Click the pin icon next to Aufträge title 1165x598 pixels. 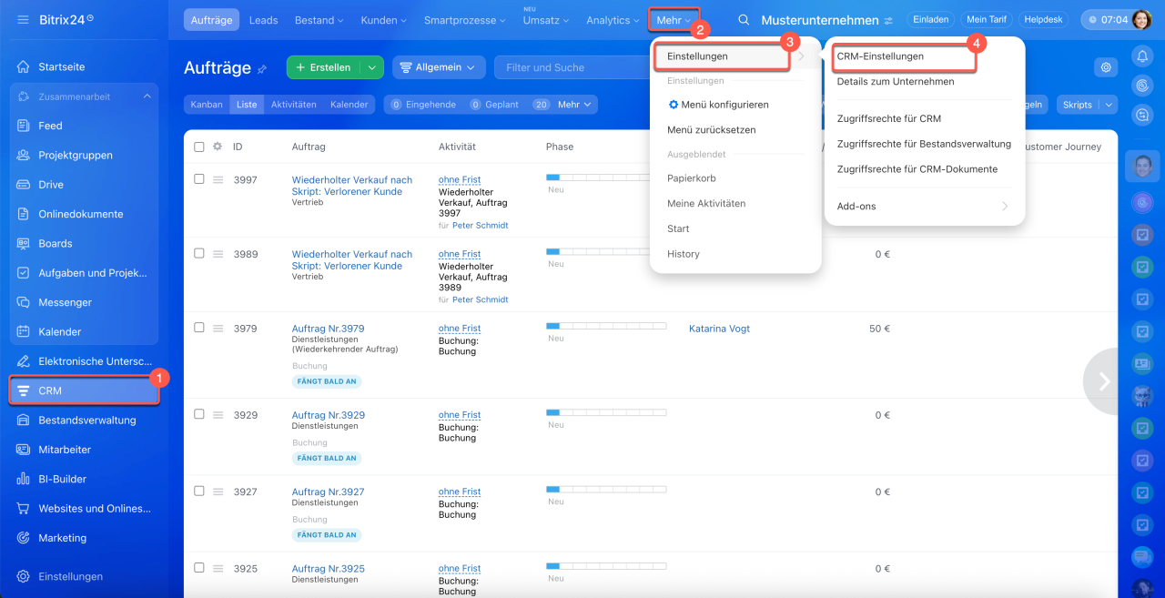coord(263,68)
